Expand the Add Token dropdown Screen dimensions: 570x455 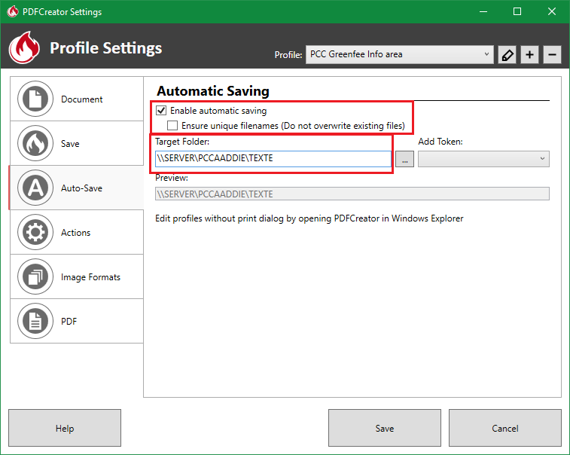[x=483, y=159]
